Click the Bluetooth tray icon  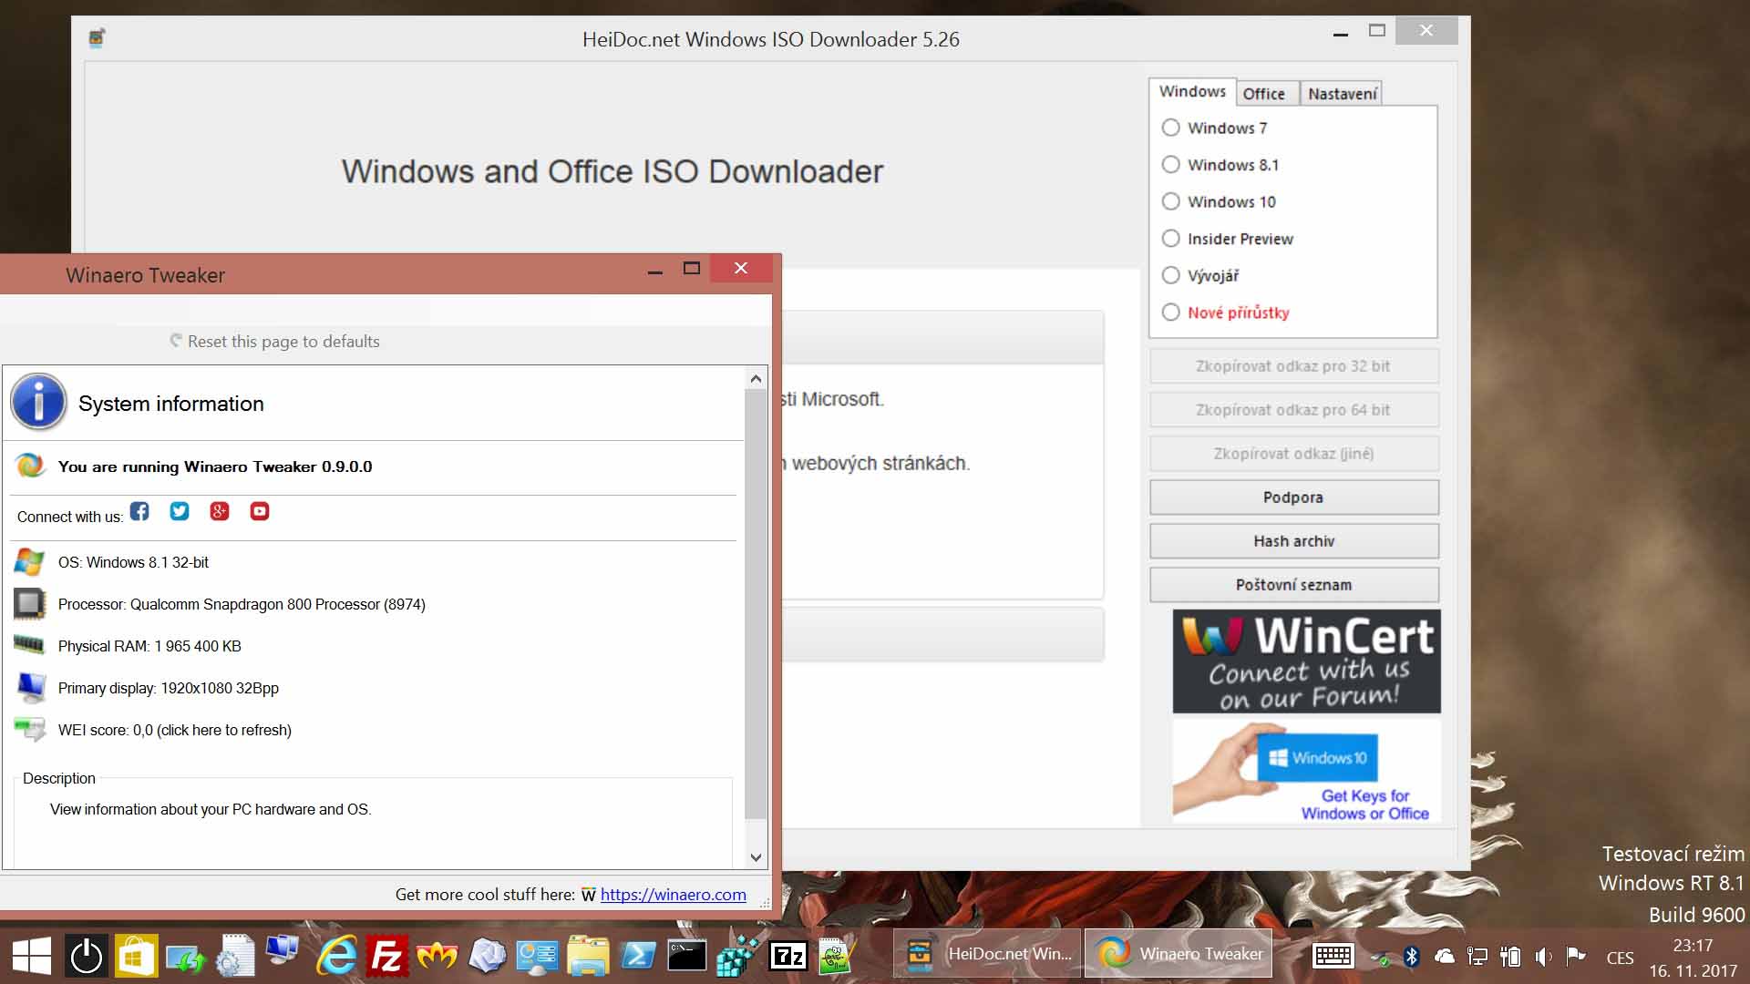point(1412,956)
